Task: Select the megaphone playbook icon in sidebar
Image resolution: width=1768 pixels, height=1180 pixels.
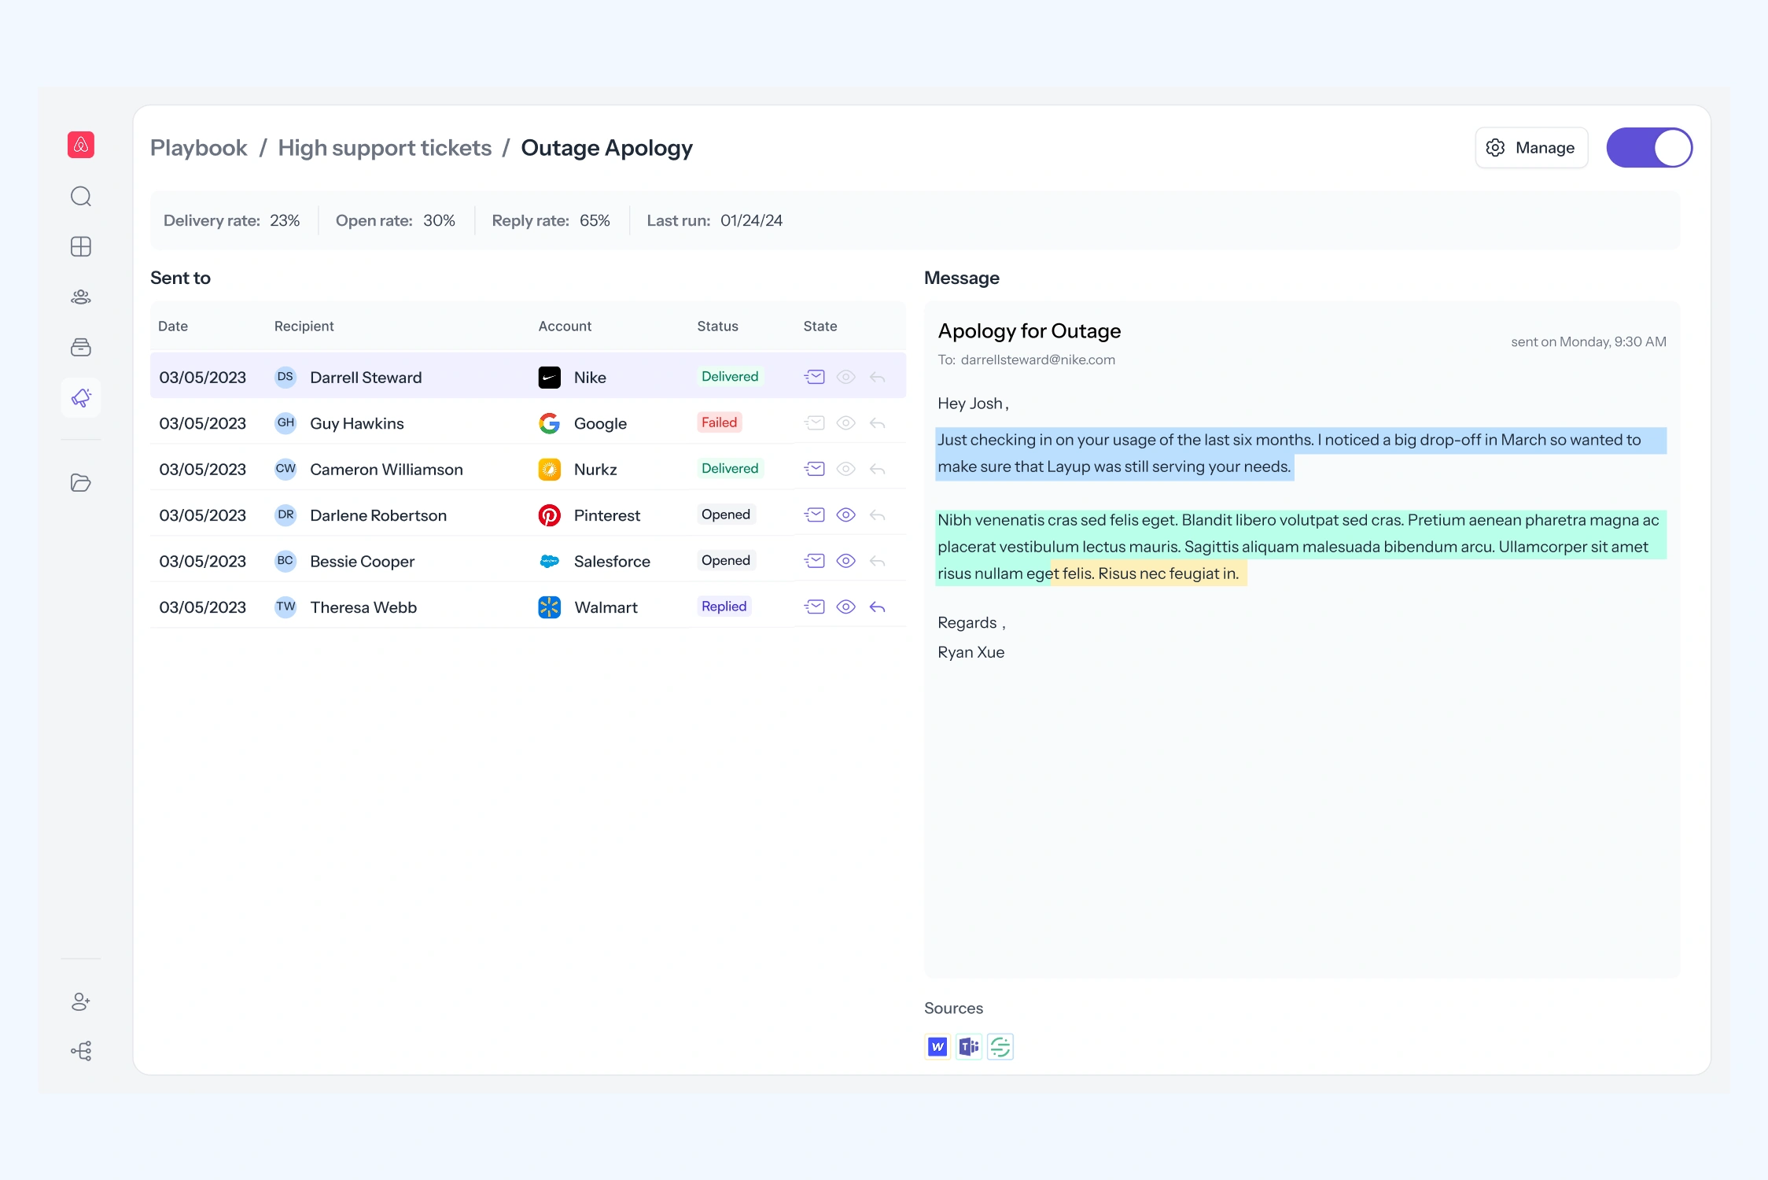Action: [81, 398]
